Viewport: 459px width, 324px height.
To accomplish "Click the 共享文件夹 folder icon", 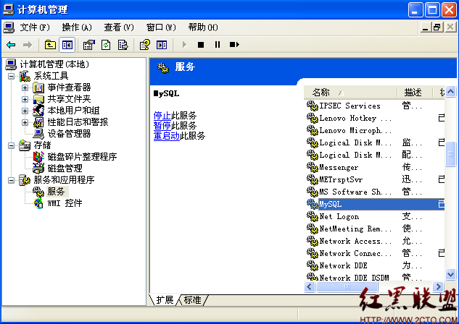I will tap(38, 99).
